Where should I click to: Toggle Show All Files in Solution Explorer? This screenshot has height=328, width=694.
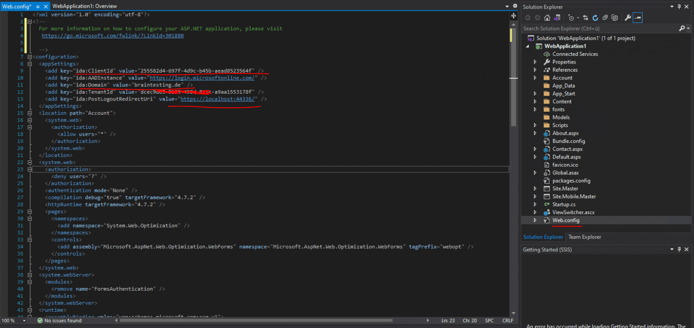(614, 18)
